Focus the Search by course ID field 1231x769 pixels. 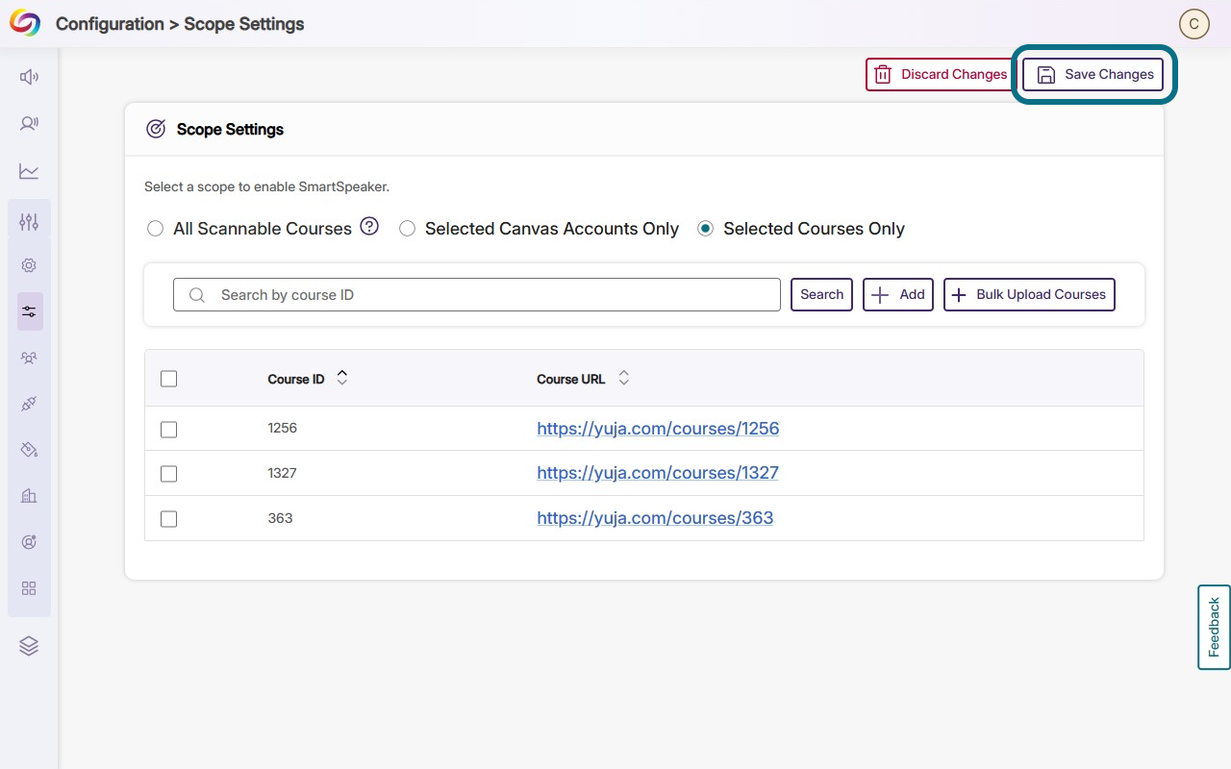point(477,295)
